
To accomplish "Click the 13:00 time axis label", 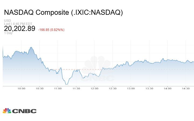I will [131, 88].
